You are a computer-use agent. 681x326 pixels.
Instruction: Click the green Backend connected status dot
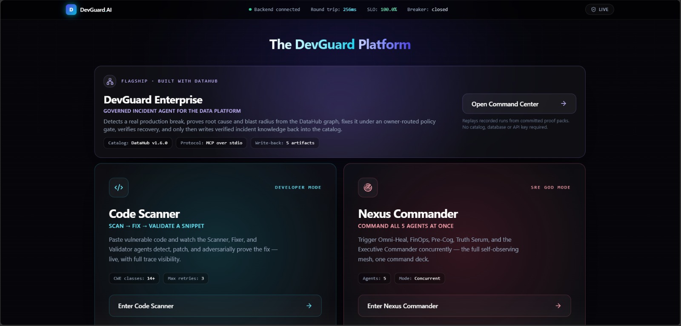(x=250, y=9)
